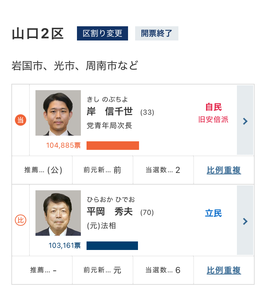Open 平岡 秀夫 candidate details chevron

pyautogui.click(x=245, y=221)
